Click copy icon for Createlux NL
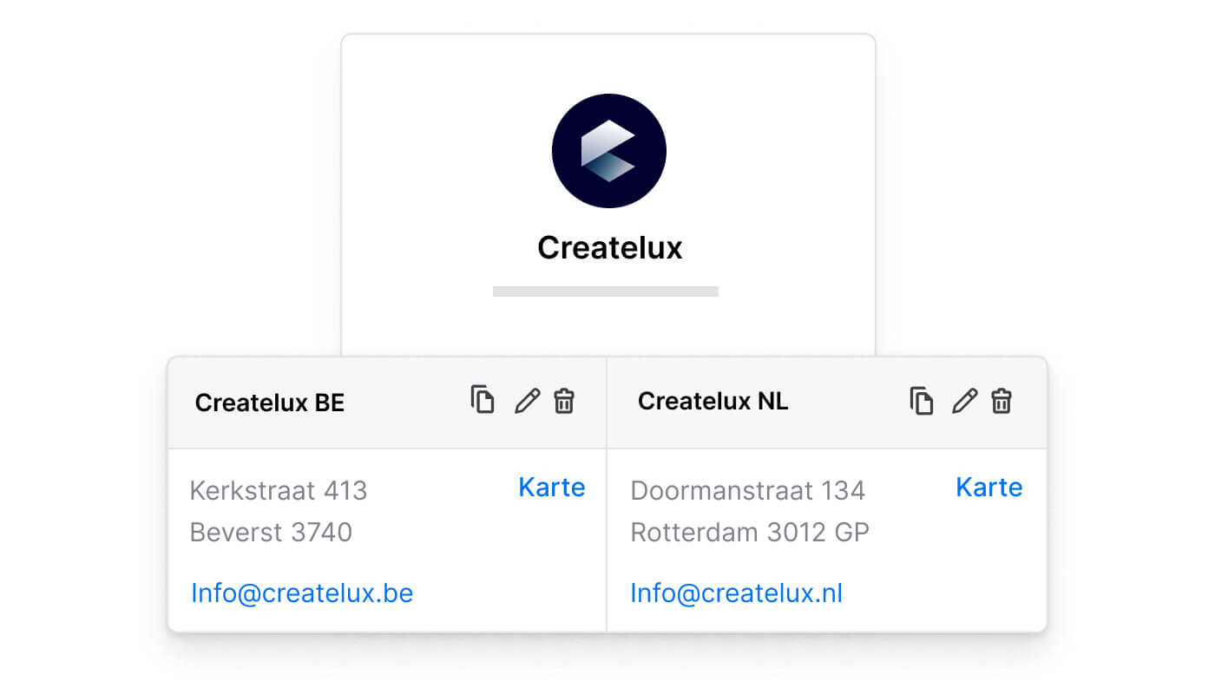 922,401
